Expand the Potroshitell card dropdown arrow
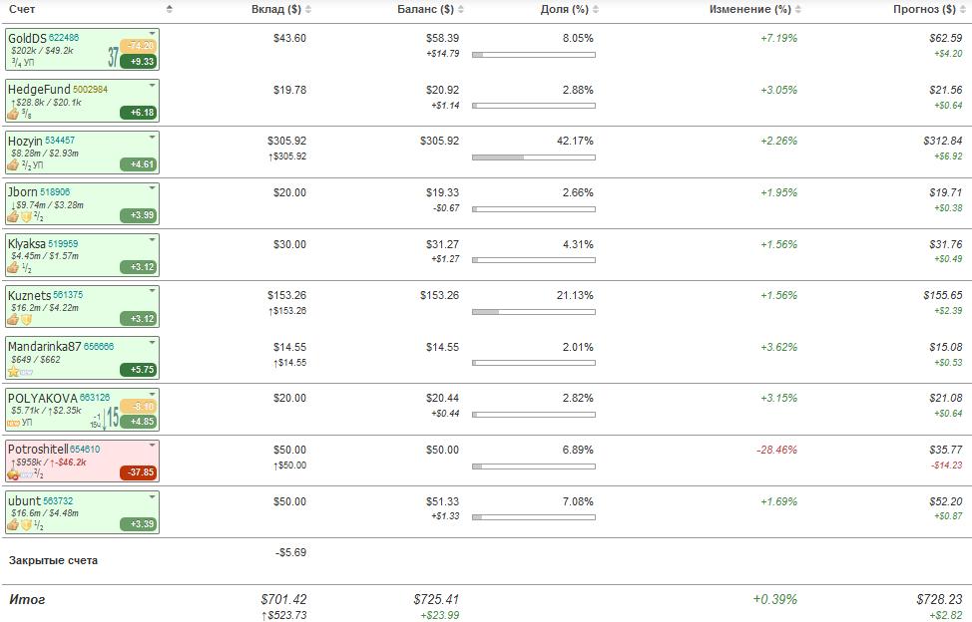 (x=152, y=445)
